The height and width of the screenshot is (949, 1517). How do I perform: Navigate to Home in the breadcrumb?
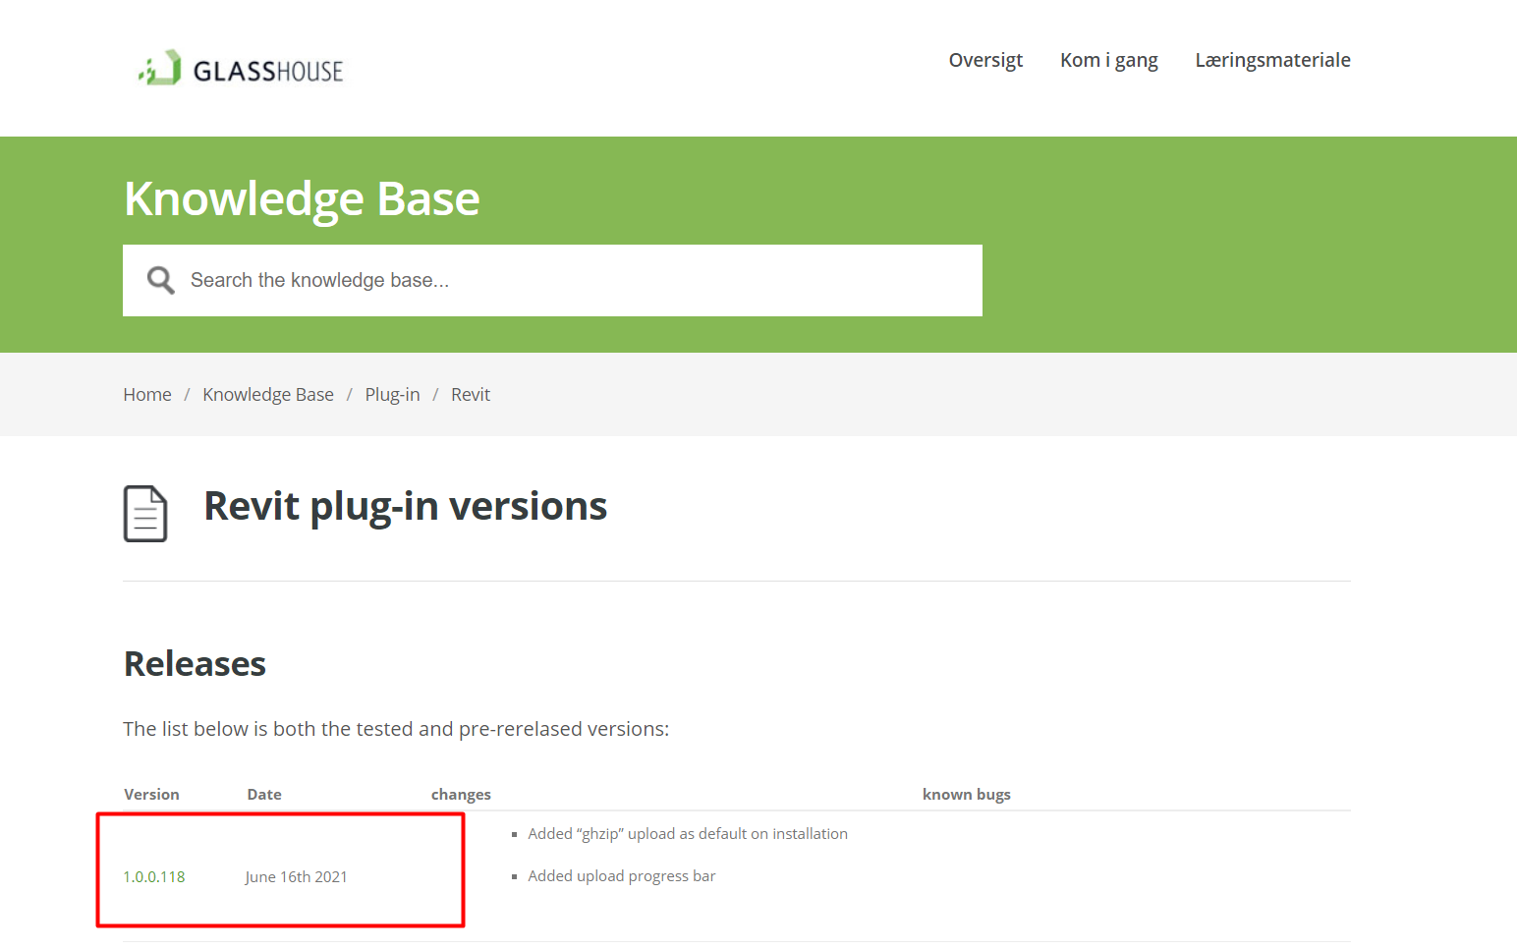point(147,394)
